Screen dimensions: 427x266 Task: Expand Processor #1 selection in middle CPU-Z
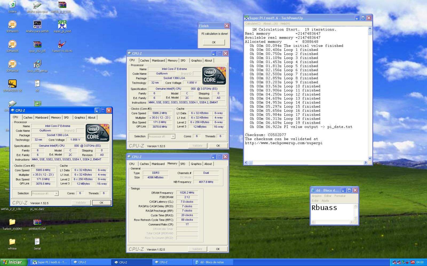click(x=173, y=136)
